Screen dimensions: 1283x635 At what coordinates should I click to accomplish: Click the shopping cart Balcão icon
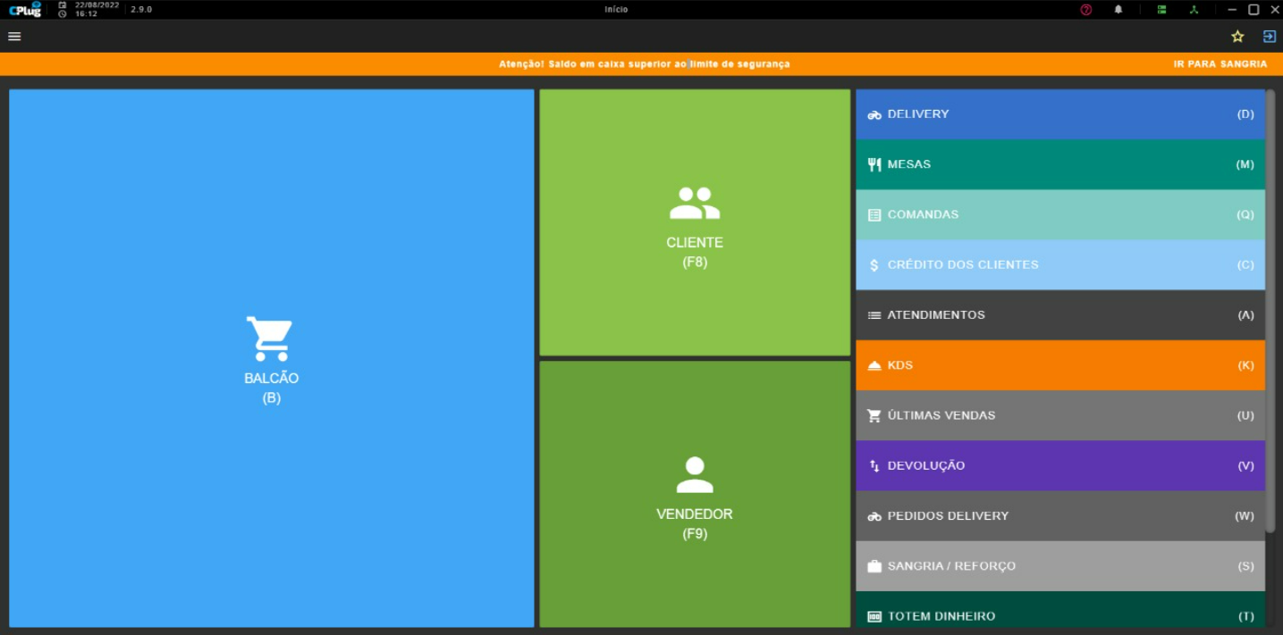(x=269, y=338)
